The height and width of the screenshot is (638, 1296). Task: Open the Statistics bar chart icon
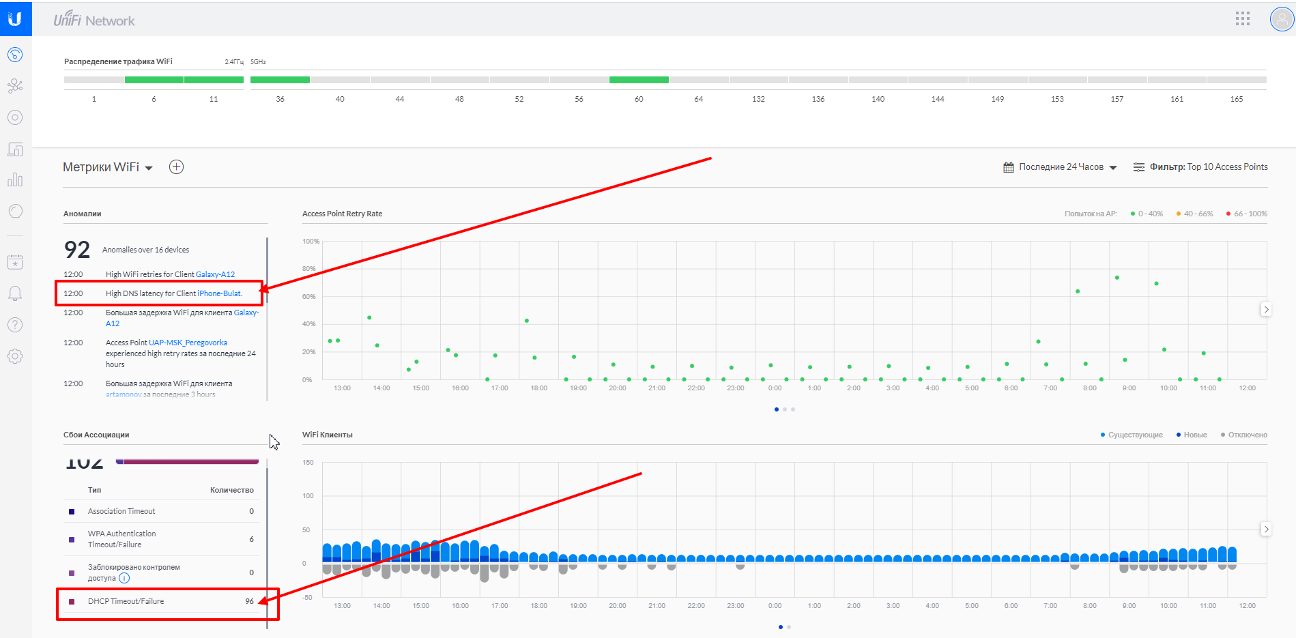(15, 179)
